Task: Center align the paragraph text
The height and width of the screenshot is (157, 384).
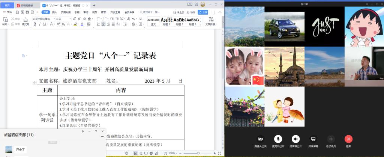Action: [x=103, y=24]
